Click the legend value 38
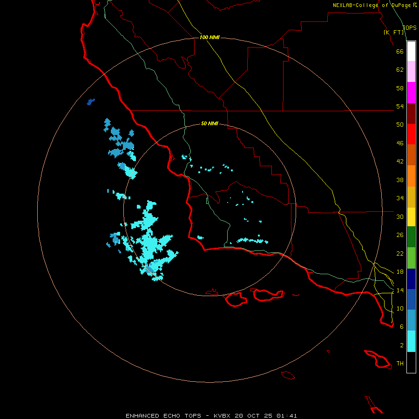 [x=400, y=180]
